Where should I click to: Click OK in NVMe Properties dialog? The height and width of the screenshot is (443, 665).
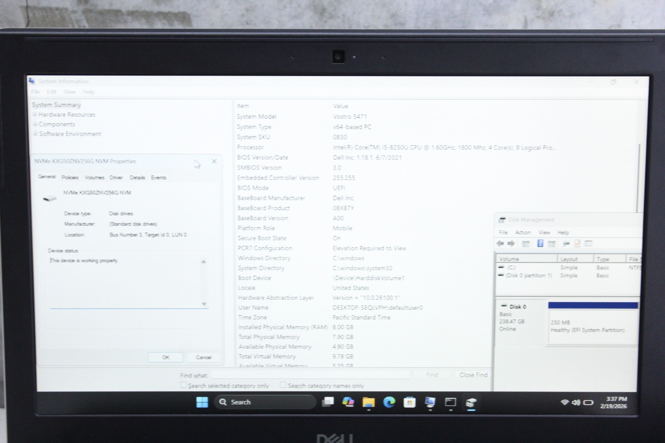click(x=165, y=357)
